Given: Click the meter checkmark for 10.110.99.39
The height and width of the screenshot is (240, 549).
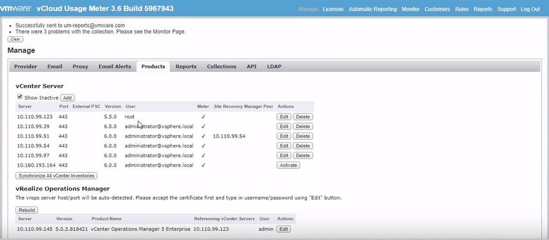Looking at the screenshot, I should point(203,126).
